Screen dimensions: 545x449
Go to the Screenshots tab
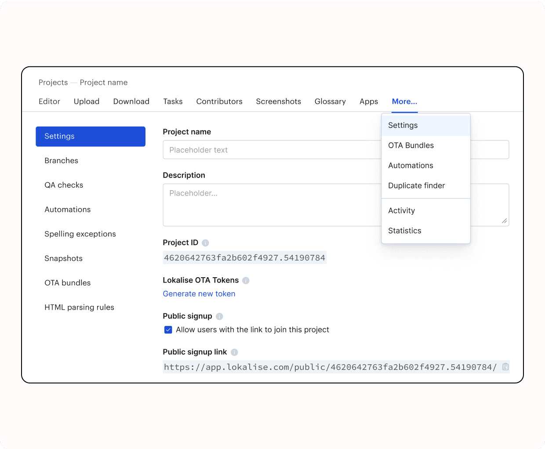point(278,101)
